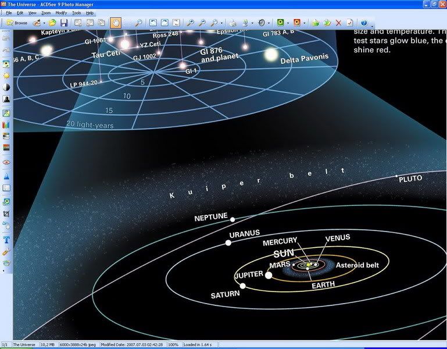Screen dimensions: 447x349
Task: Print the image using printer icon
Action: coord(233,23)
